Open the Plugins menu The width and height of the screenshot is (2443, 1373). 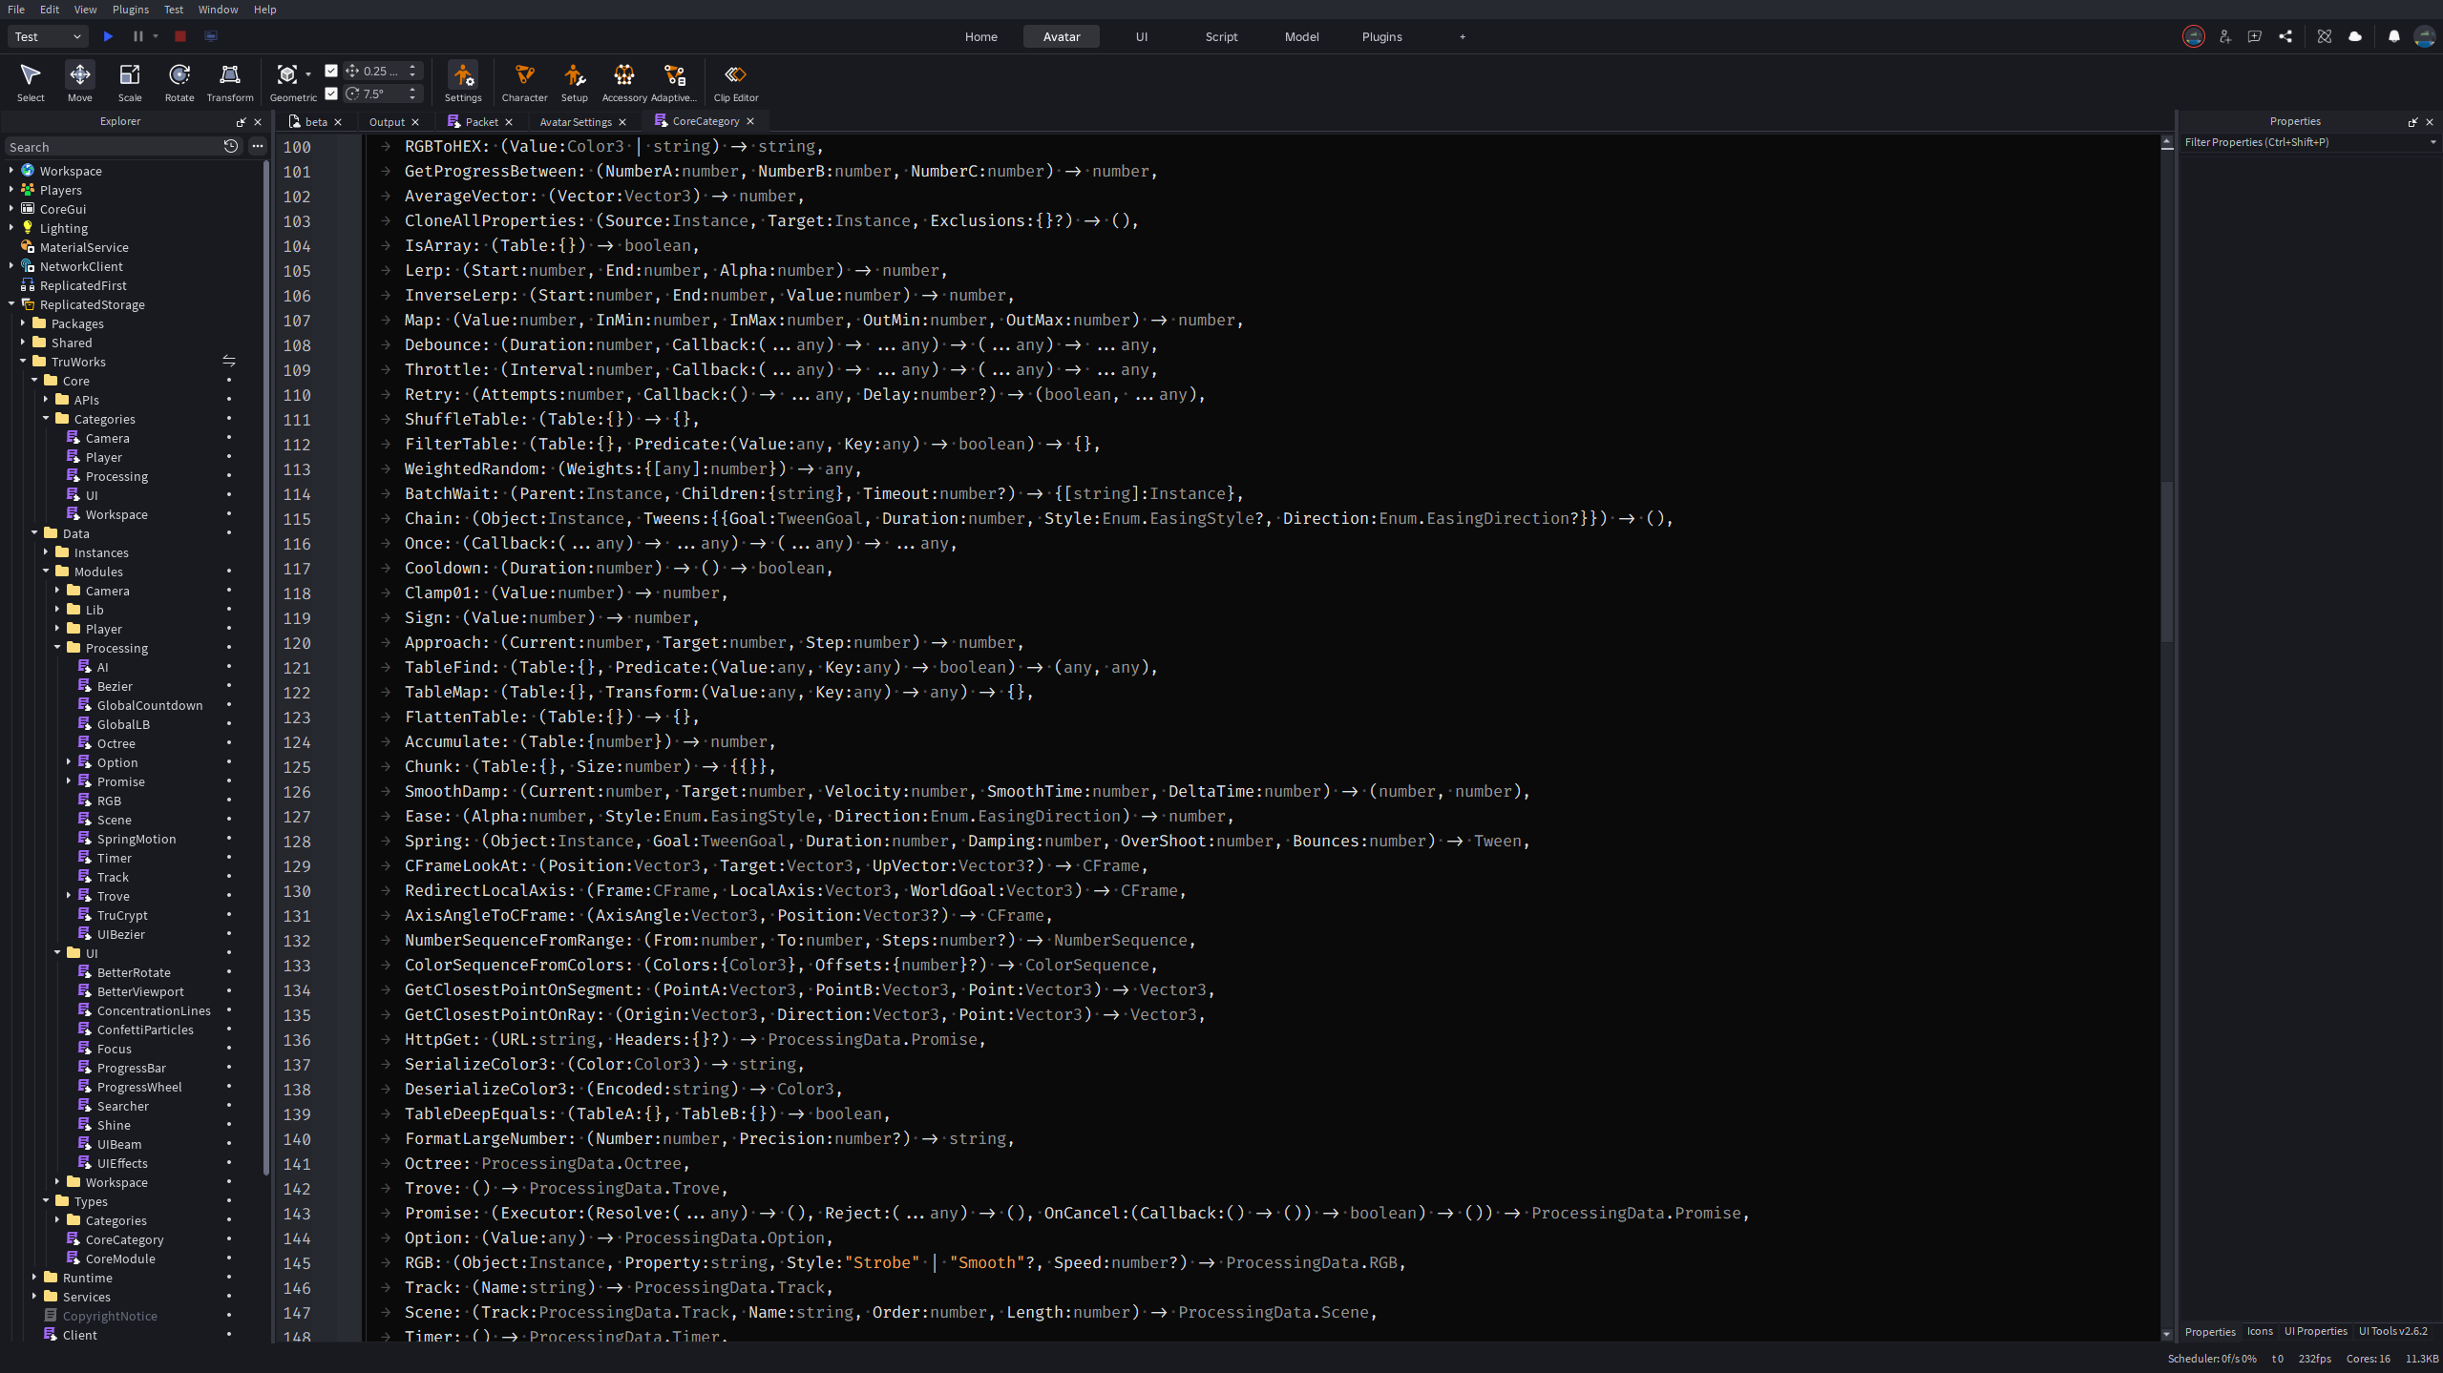(x=130, y=10)
